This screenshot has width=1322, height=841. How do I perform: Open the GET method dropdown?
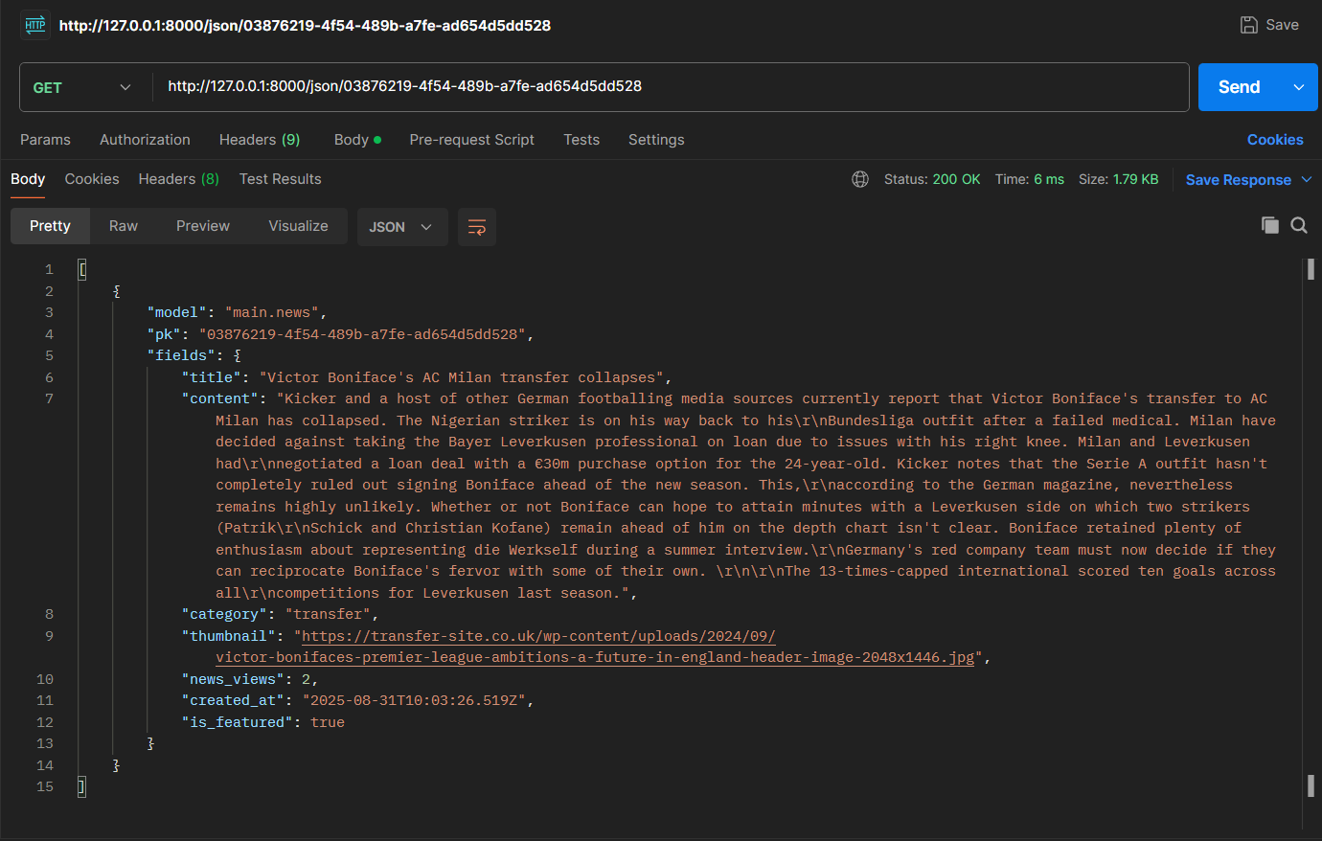click(82, 87)
